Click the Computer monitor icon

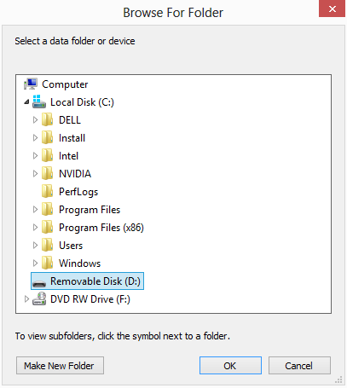tap(31, 84)
